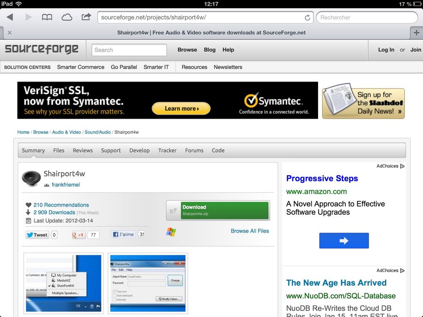Follow the Browse All Files link
The height and width of the screenshot is (317, 423).
point(249,231)
